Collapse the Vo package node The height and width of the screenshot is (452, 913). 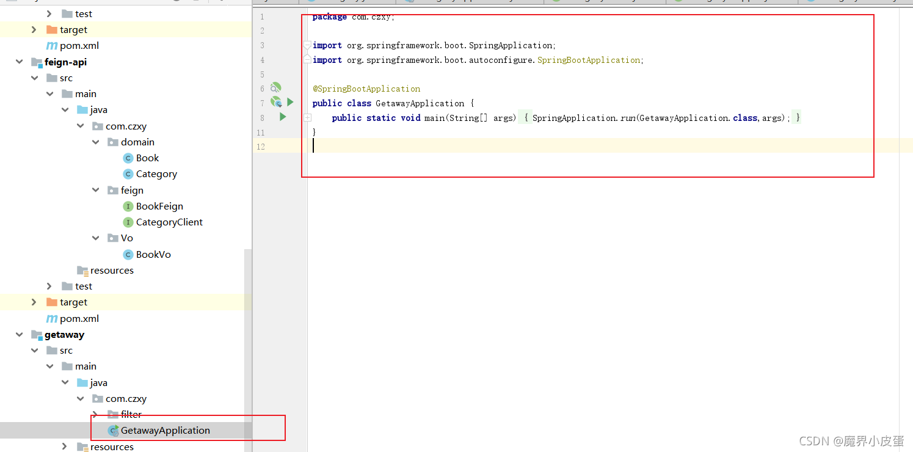pyautogui.click(x=96, y=238)
